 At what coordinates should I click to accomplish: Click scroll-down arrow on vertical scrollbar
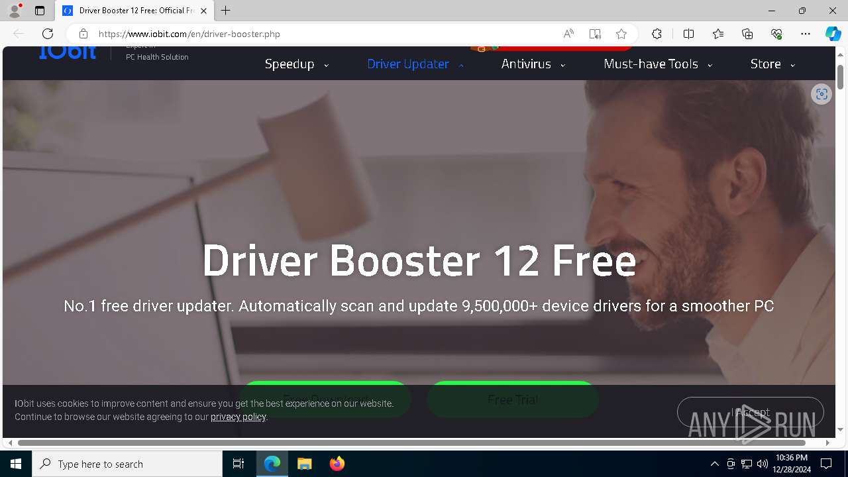point(840,430)
